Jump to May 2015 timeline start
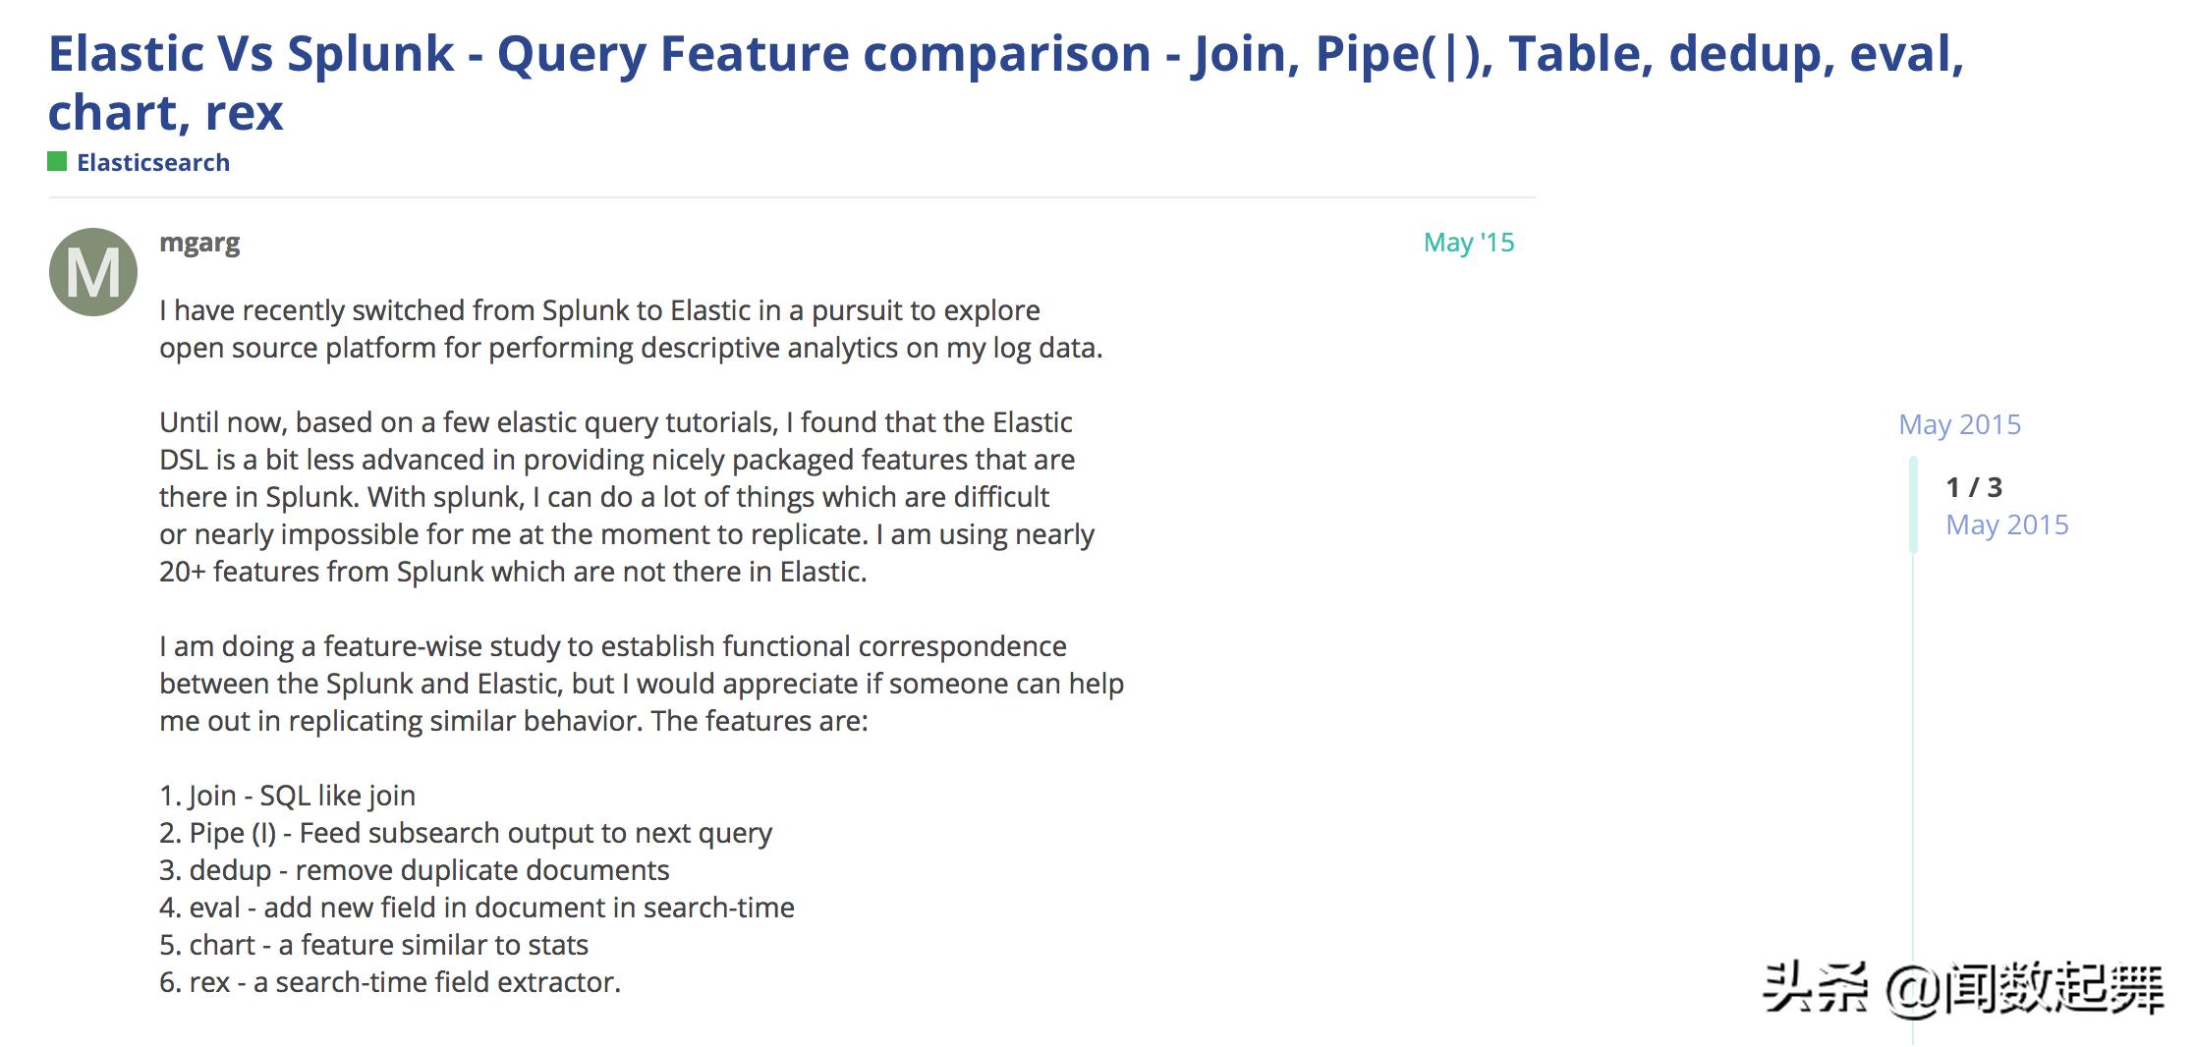The image size is (2195, 1047). 1960,424
